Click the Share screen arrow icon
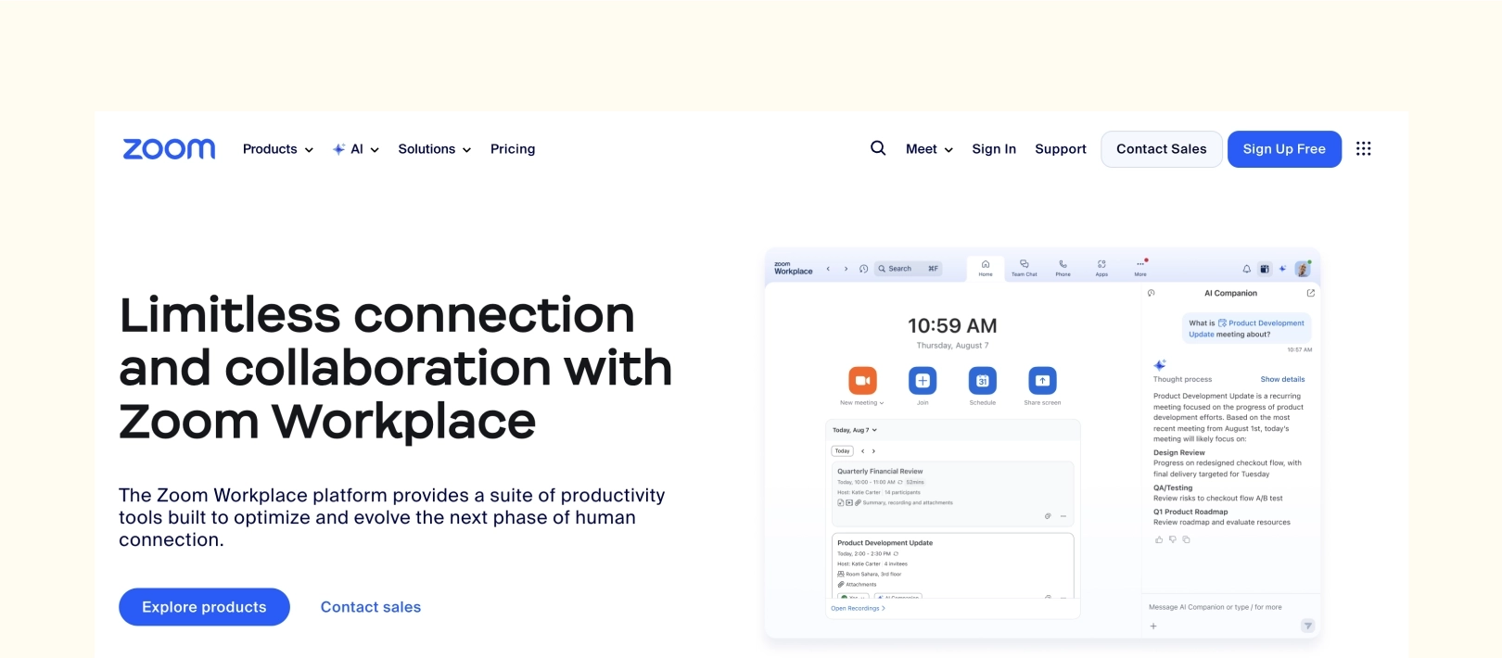 1042,381
